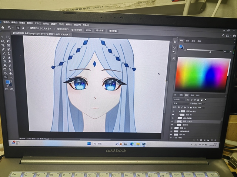Hide the 图层 53 layer visibility eye
Screen dimensions: 237x177
coord(172,125)
